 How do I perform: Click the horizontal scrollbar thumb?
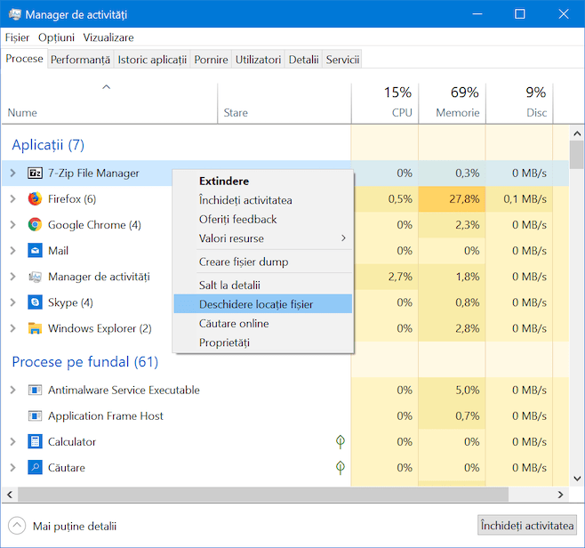tap(263, 495)
